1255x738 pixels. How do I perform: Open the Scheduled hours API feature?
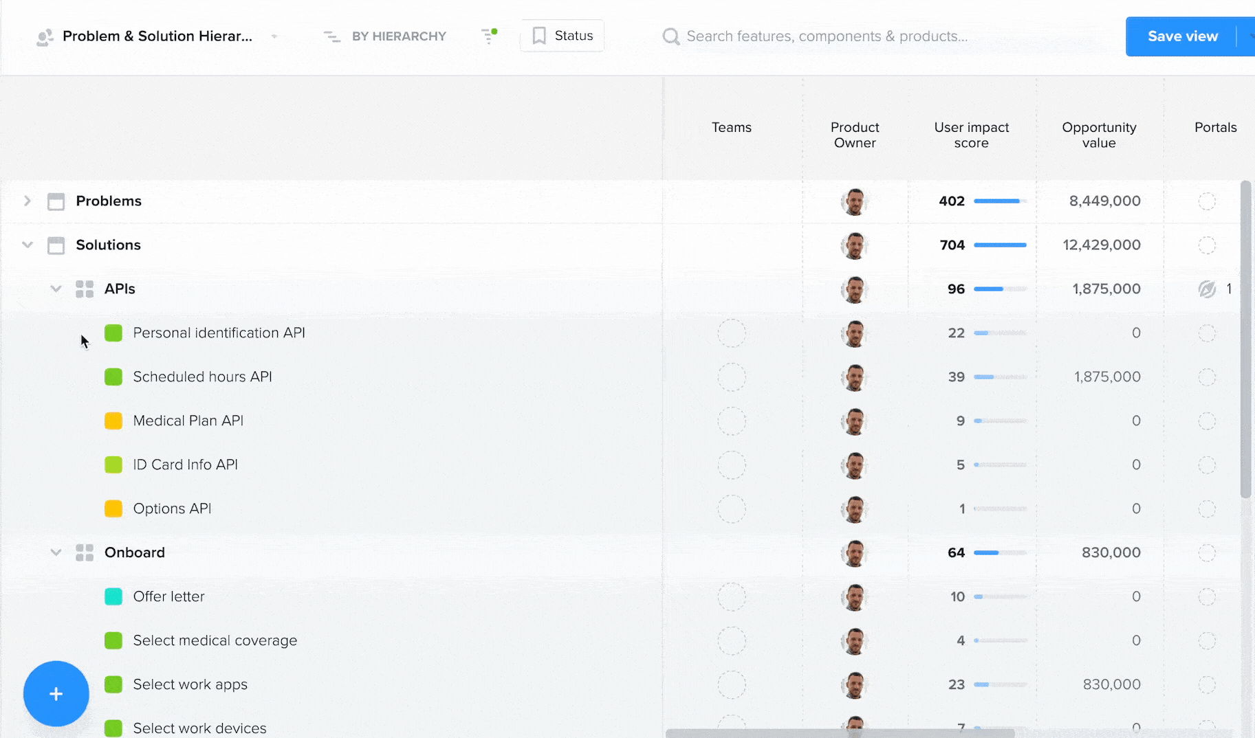(x=202, y=377)
